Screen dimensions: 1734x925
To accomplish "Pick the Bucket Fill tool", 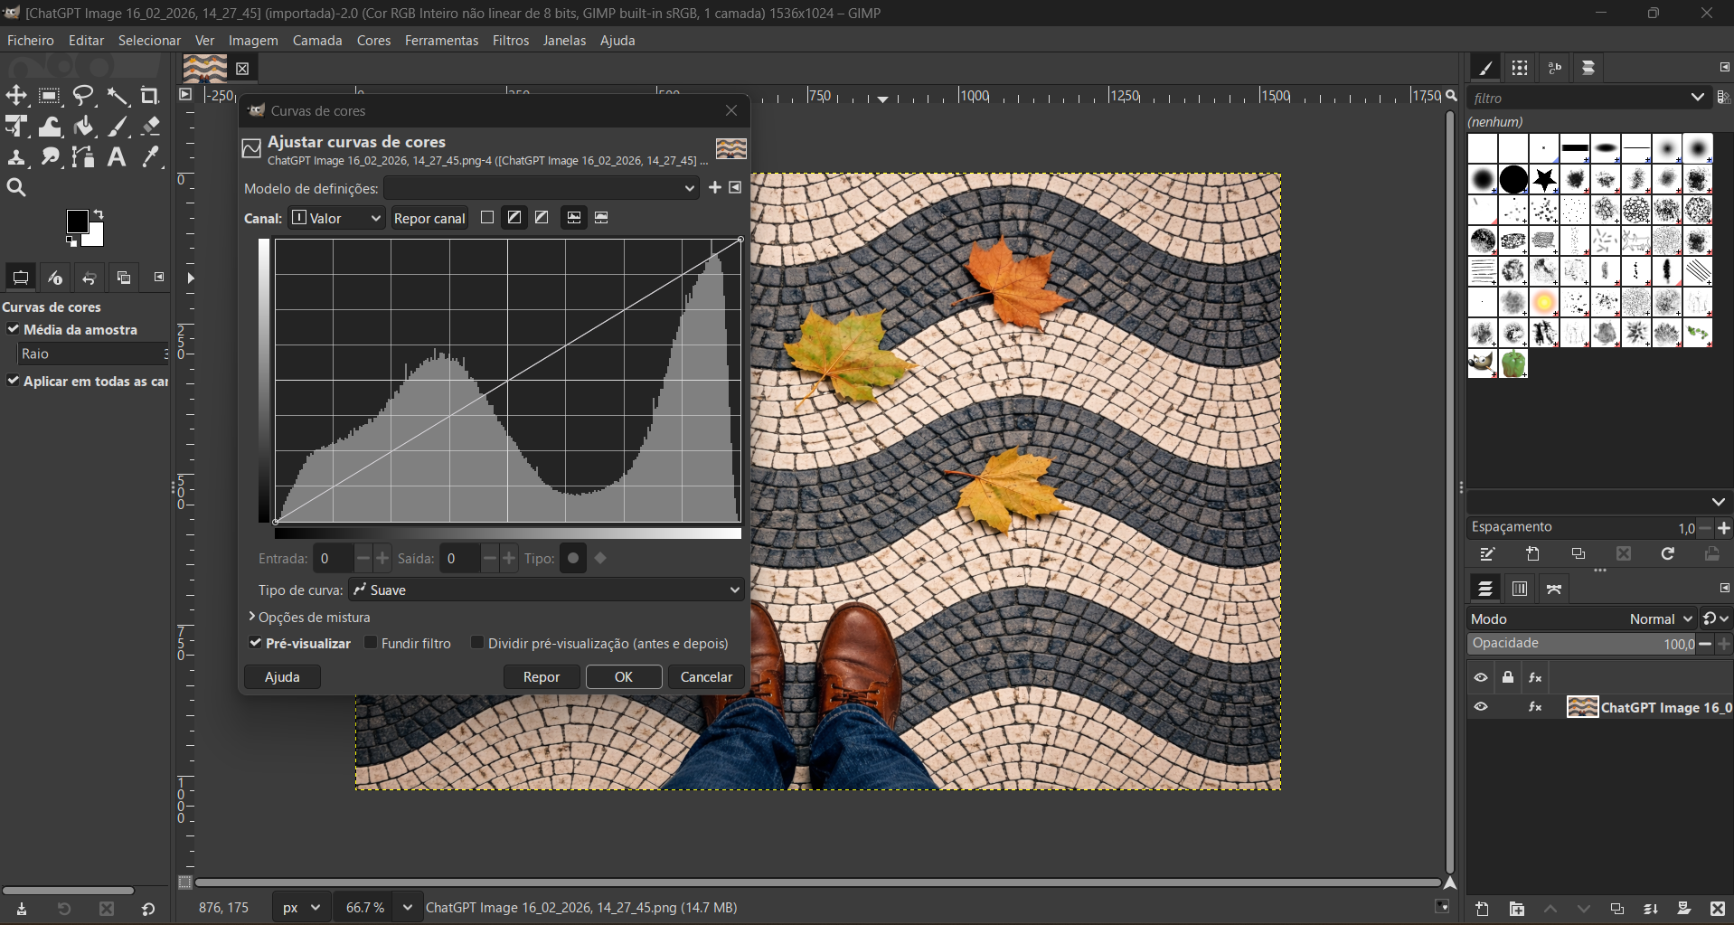I will pyautogui.click(x=84, y=127).
